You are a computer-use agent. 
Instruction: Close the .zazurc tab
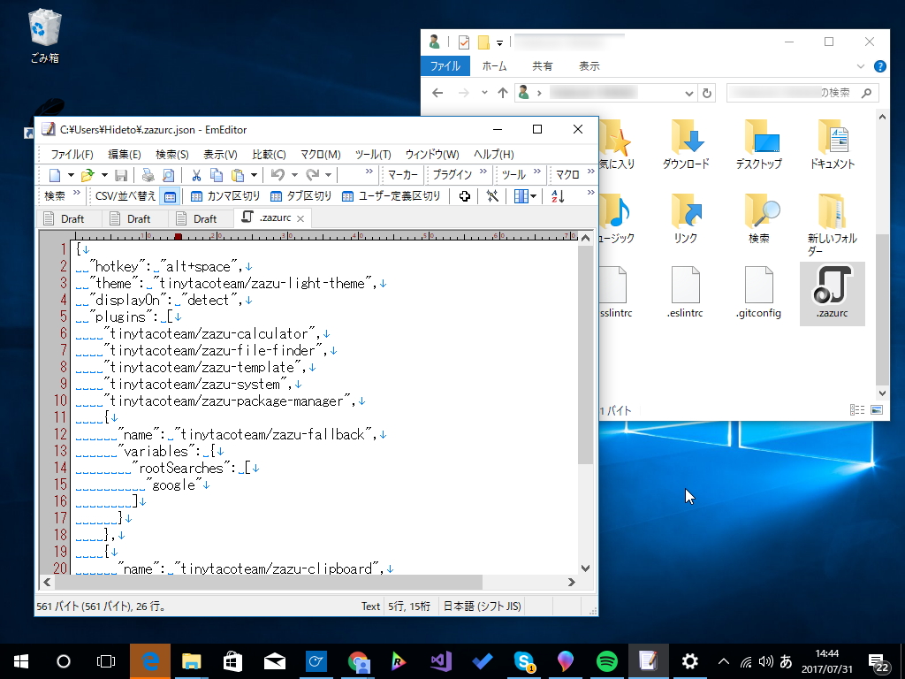tap(300, 218)
